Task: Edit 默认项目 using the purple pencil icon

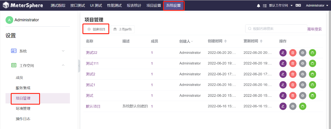Action: pos(283,106)
